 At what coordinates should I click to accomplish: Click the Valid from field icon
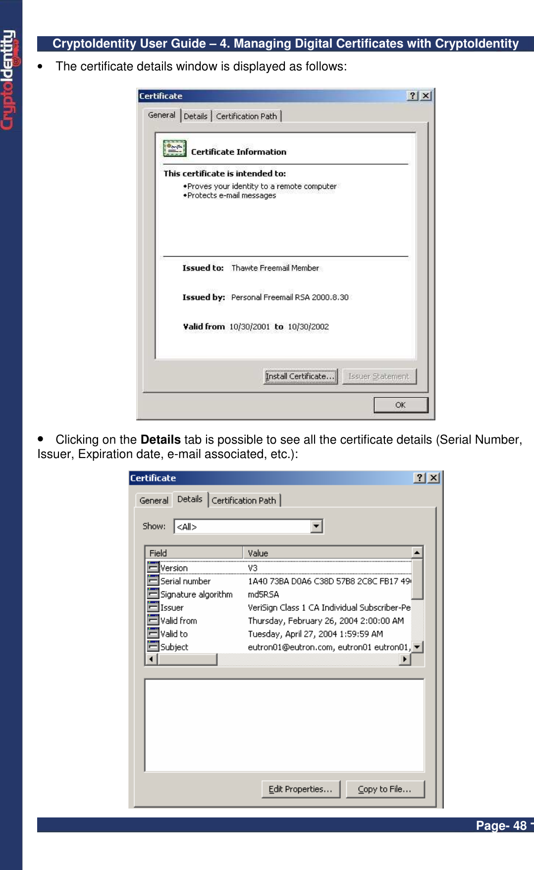tap(153, 620)
